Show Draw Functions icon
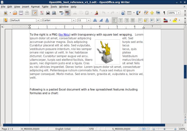Viewport: 187px width, 131px height. click(x=138, y=13)
